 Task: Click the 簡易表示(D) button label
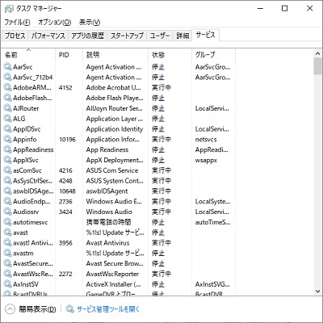point(37,309)
